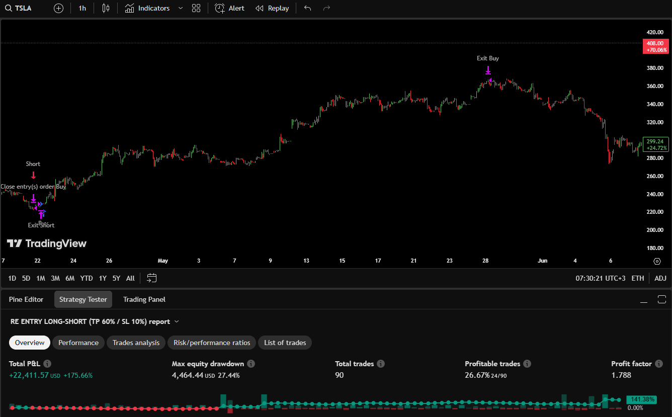Click the Alert button

tap(229, 8)
